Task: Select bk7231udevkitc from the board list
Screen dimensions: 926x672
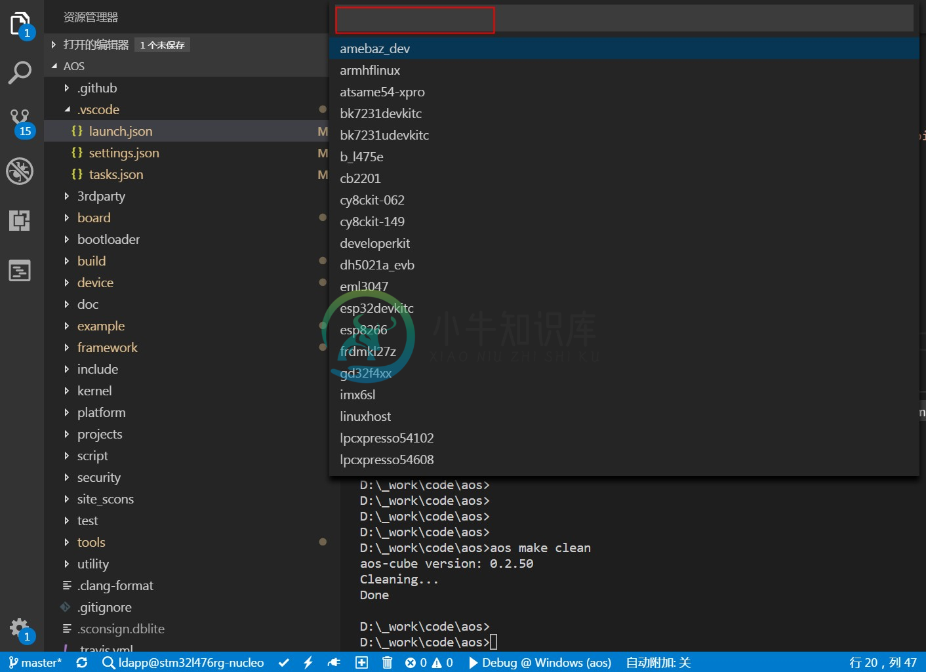Action: (x=624, y=135)
